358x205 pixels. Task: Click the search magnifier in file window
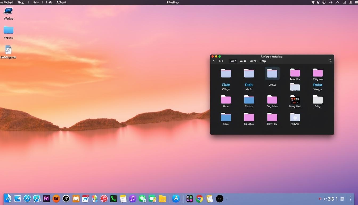pos(330,61)
